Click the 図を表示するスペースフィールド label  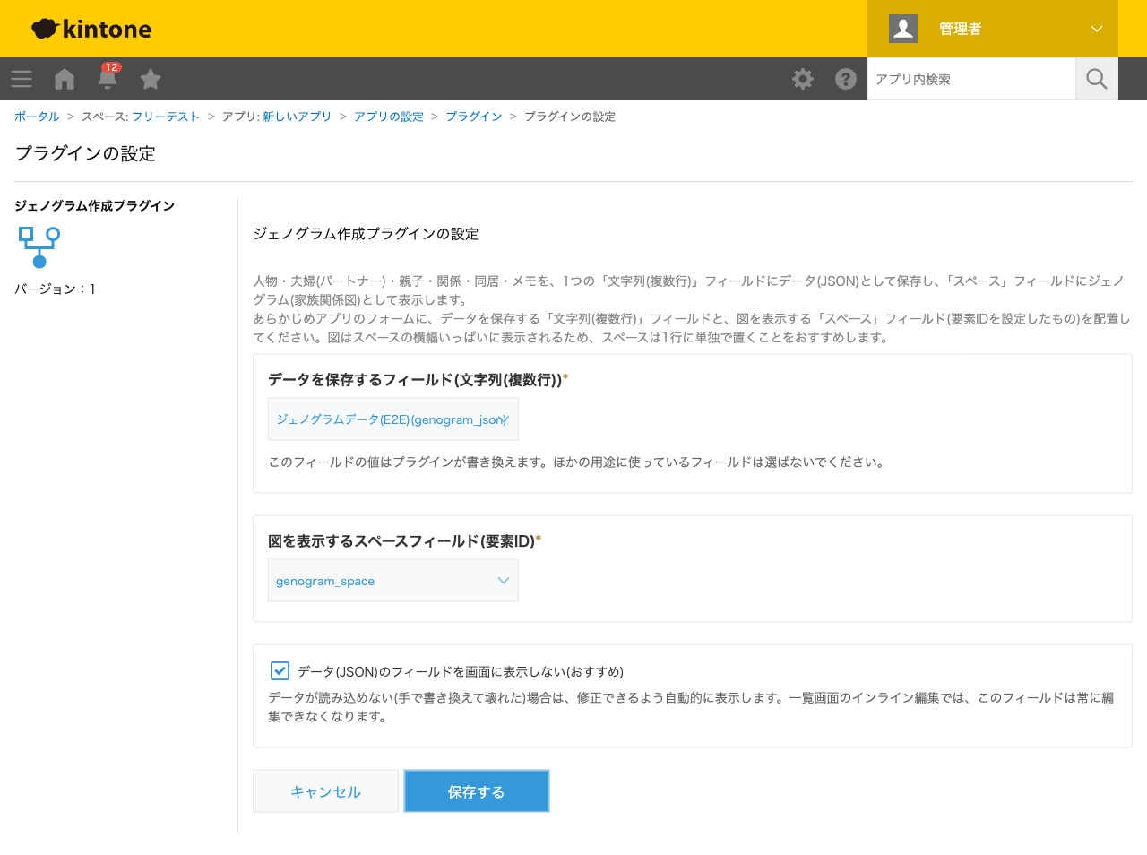(401, 541)
